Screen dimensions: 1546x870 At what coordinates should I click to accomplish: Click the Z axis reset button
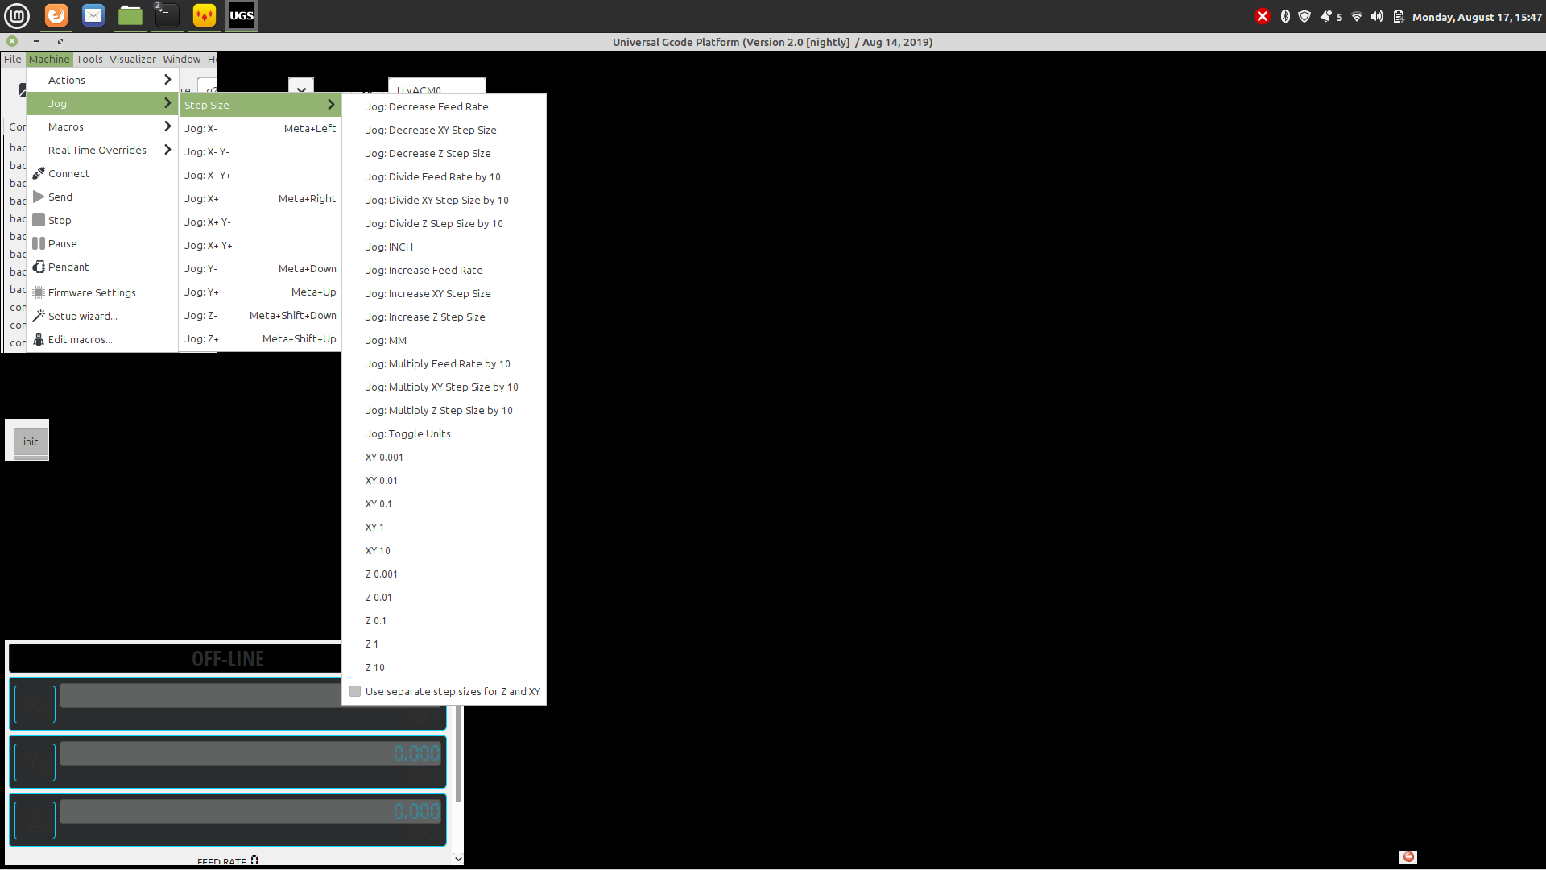35,820
